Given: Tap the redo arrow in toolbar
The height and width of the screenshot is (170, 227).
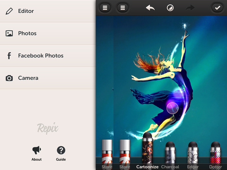Looking at the screenshot, I should tap(190, 8).
